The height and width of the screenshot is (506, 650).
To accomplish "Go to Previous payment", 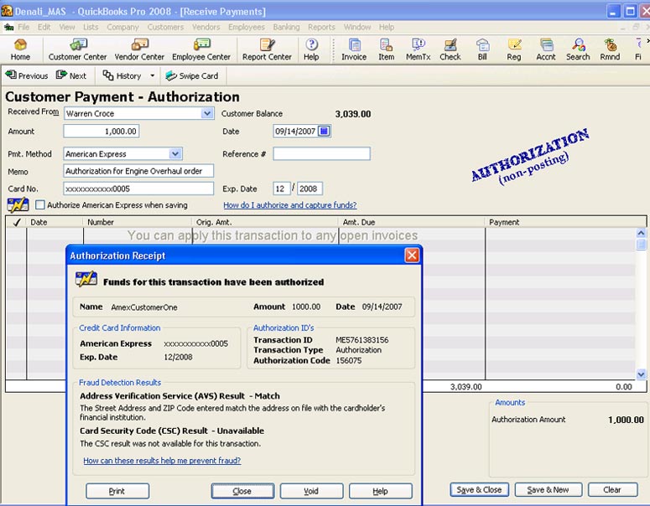I will click(27, 75).
